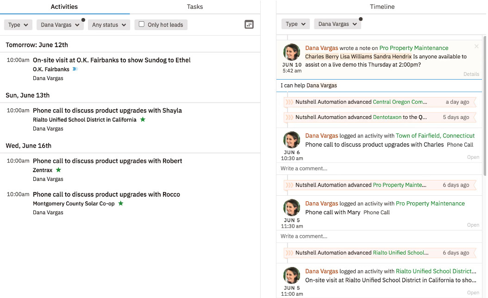Open Dana Vargas's avatar on the Jun 5 phone call

(291, 208)
